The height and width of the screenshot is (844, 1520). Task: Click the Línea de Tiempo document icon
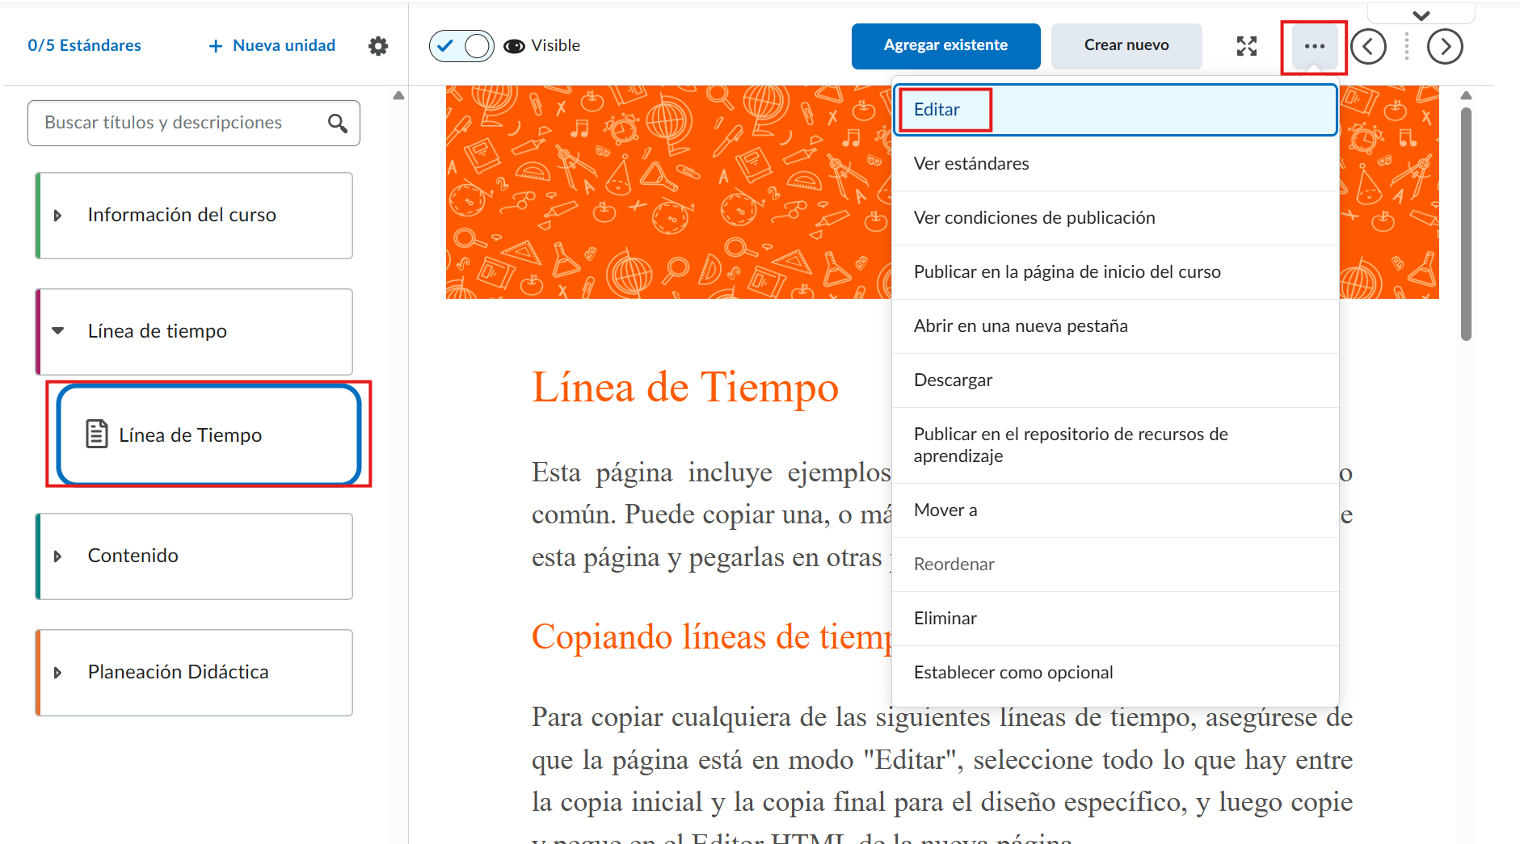coord(97,435)
